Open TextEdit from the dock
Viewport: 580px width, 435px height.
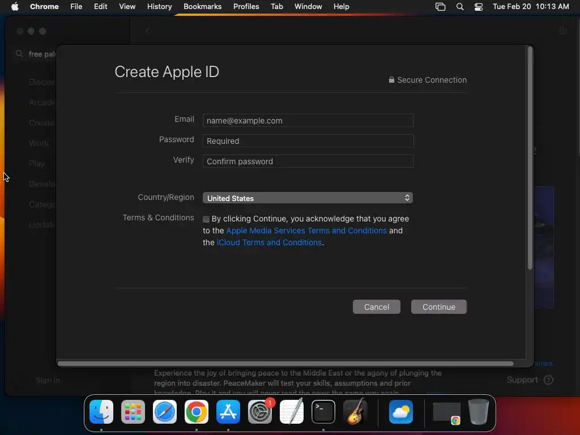point(292,412)
